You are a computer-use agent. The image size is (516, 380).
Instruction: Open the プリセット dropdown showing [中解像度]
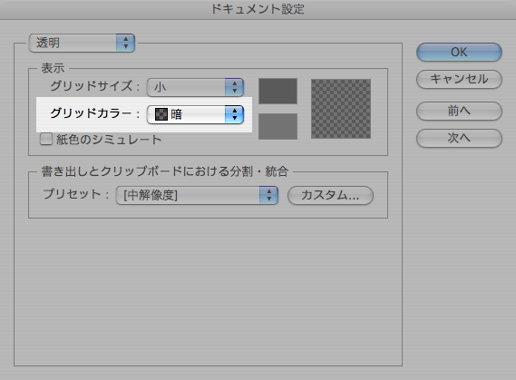coord(197,195)
